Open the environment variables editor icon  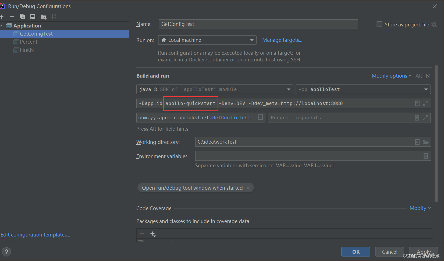[426, 156]
